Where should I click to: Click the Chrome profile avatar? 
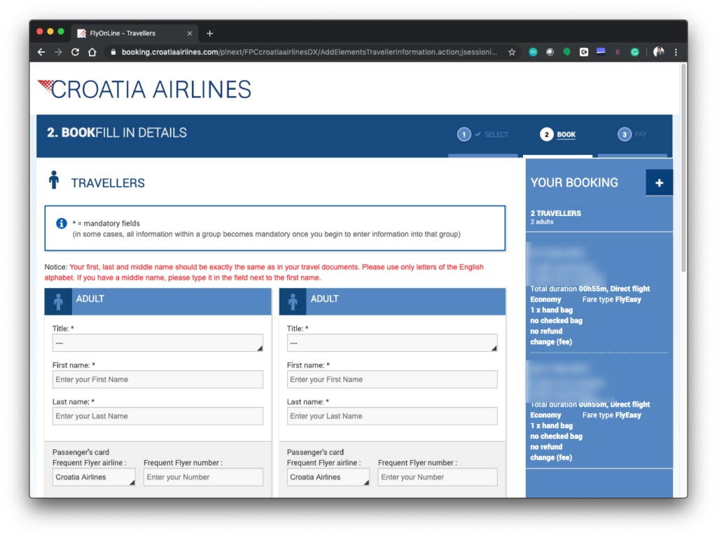click(658, 52)
